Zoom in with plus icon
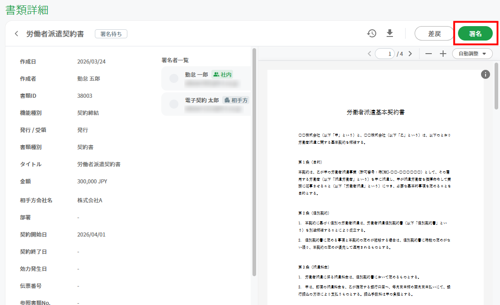The width and height of the screenshot is (500, 305). pyautogui.click(x=443, y=54)
